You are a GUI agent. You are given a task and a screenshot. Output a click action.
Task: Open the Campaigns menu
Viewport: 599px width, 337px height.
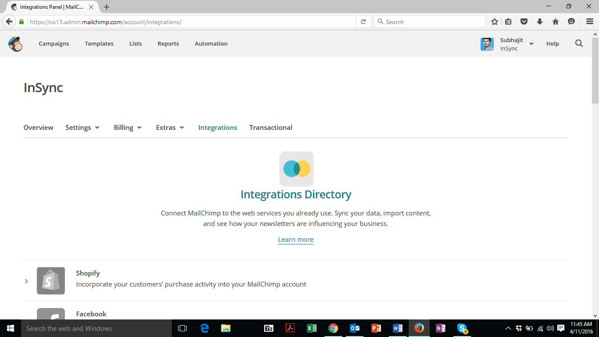pos(54,43)
